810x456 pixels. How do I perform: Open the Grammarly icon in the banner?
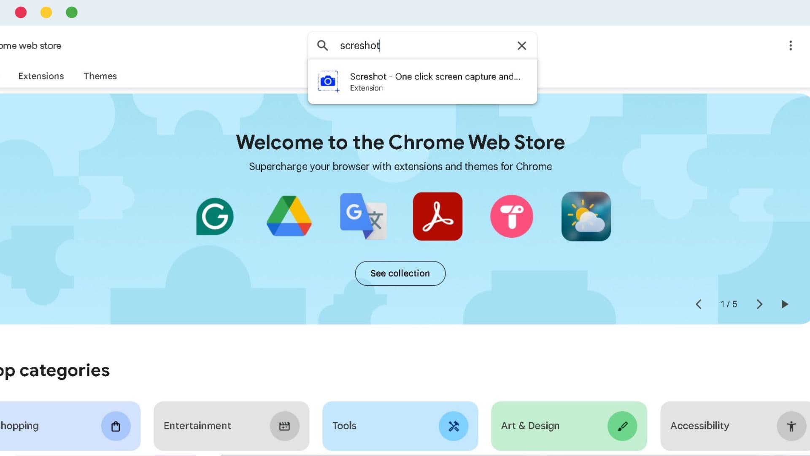(215, 217)
